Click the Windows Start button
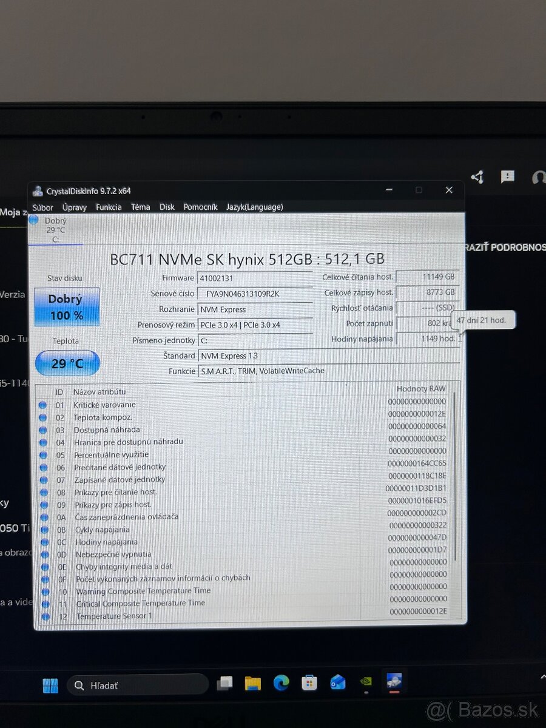 point(50,684)
